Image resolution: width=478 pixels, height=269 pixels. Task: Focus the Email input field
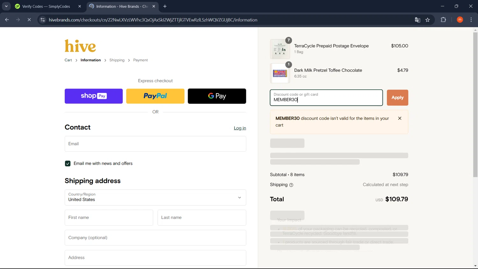click(156, 144)
